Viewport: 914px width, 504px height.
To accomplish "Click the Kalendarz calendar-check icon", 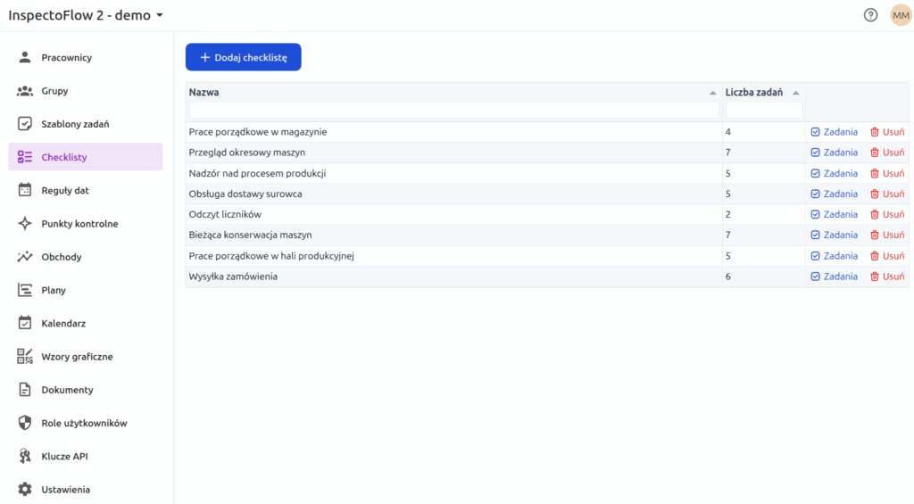I will [x=24, y=323].
